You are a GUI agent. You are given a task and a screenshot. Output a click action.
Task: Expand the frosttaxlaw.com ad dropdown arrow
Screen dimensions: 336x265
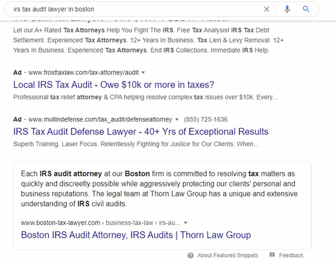[143, 73]
